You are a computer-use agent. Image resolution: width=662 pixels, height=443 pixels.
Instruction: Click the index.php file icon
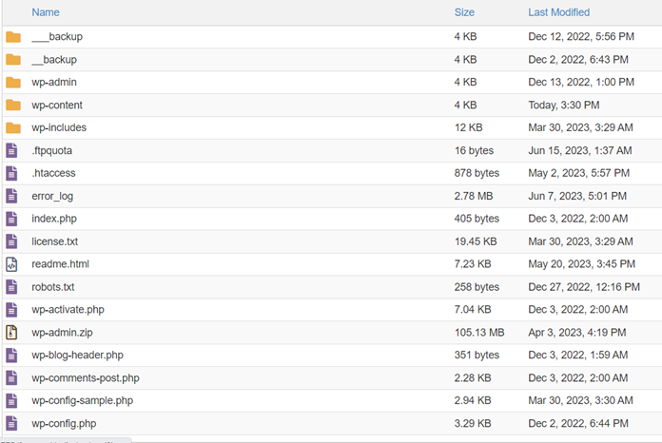11,219
